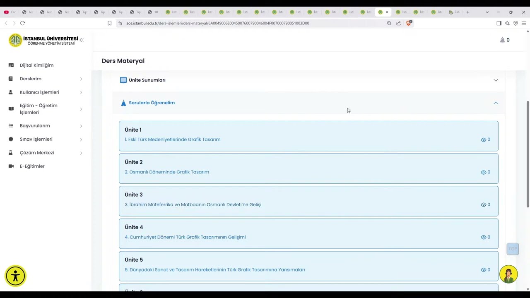Expand the Çözüm Merkezi submenu arrow
The width and height of the screenshot is (530, 298).
coord(81,153)
